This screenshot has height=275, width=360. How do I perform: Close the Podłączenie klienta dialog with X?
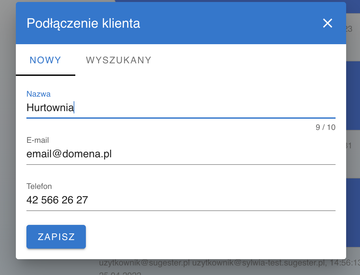pos(327,23)
